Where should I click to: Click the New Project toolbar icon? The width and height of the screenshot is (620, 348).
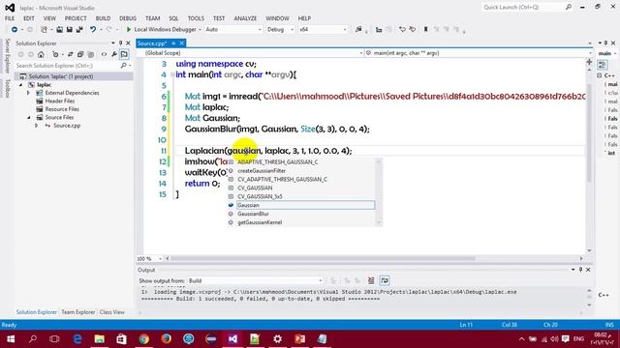point(44,30)
